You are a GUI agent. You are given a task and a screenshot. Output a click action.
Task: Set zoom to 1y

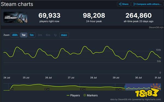55,35
